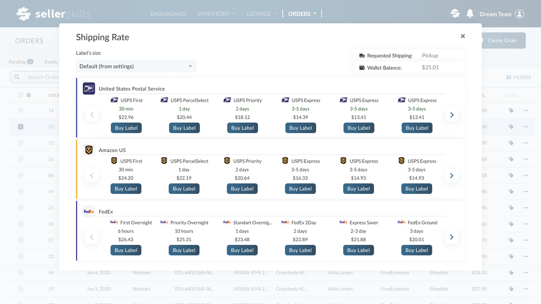This screenshot has height=304, width=541.
Task: Click the label tag icon for order 46
Action: pyautogui.click(x=511, y=273)
